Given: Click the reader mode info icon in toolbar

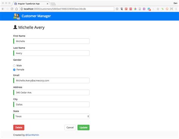Looking at the screenshot, I should [117, 9].
